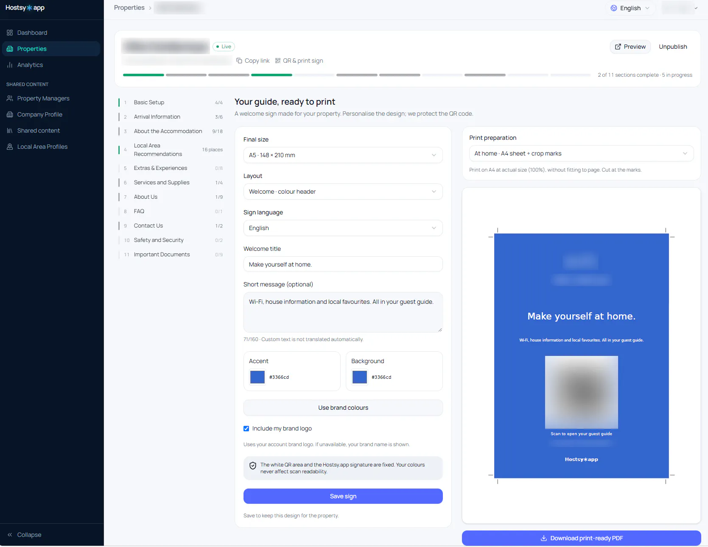Click the Shared content library icon

(10, 131)
